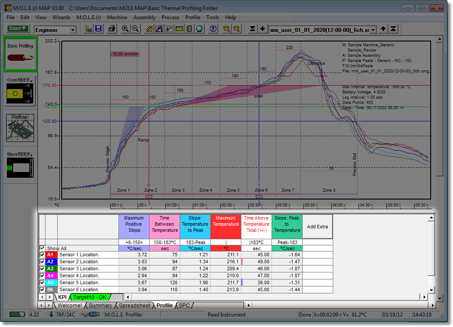Click the next file down arrow icon
The height and width of the screenshot is (327, 453).
click(263, 29)
